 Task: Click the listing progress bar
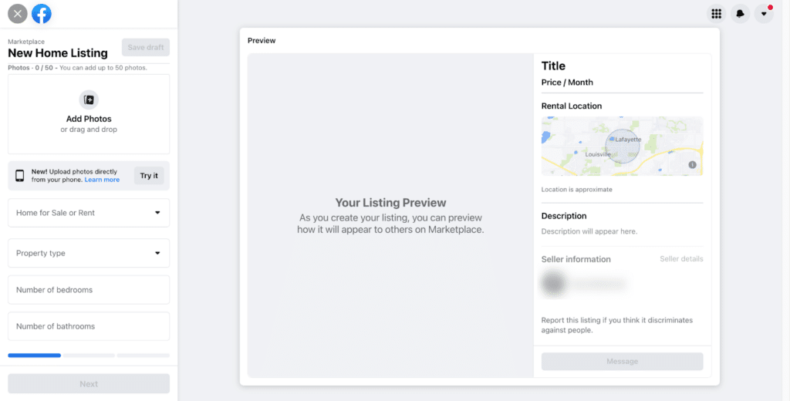[89, 356]
